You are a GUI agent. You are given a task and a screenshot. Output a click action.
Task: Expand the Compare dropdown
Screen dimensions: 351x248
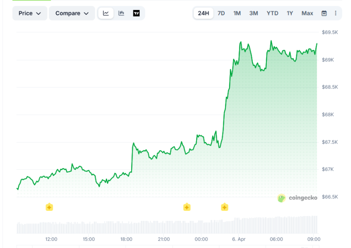(x=72, y=13)
